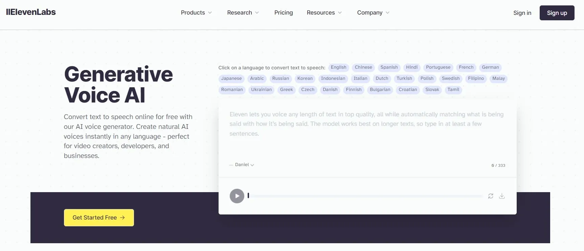Click the 0 / 333 character counter
This screenshot has height=251, width=584.
tap(498, 165)
